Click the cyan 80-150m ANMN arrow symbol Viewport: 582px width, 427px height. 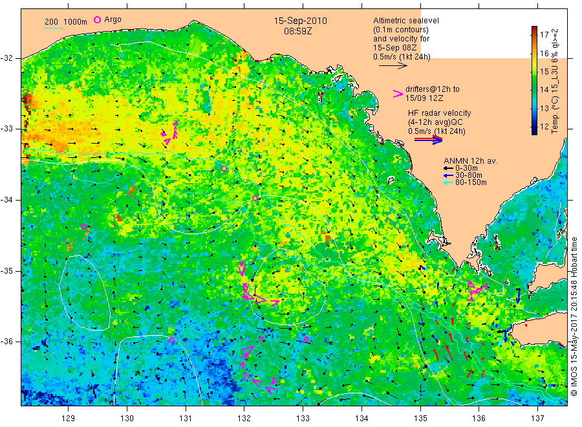[x=448, y=182]
